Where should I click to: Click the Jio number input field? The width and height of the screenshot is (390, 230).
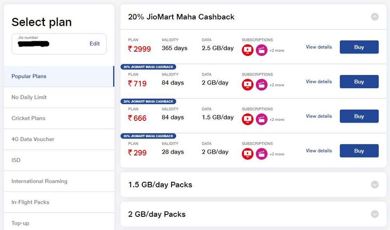point(59,44)
